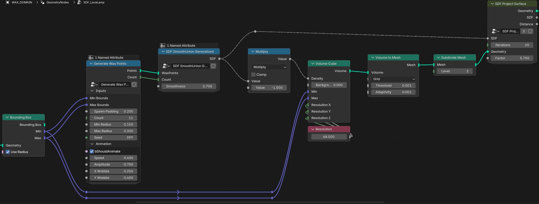Screen dimensions: 539x204
Task: Click the GeometryNodes modifier icon in breadcrumb
Action: pyautogui.click(x=42, y=2)
